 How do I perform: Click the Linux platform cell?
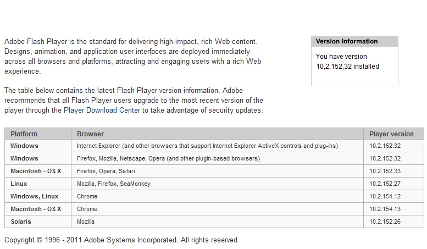tap(19, 184)
